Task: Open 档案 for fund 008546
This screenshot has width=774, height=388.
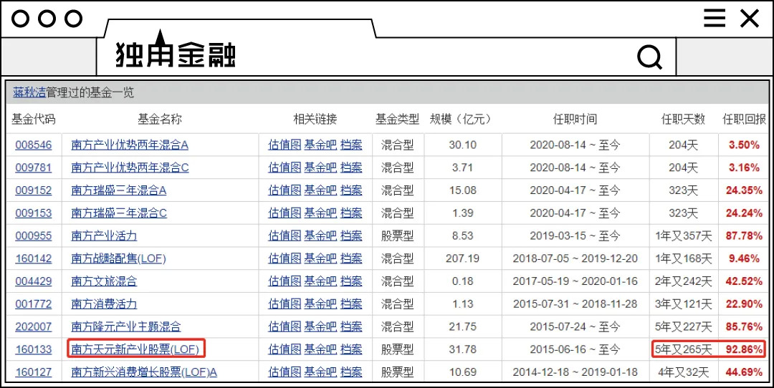Action: click(351, 145)
